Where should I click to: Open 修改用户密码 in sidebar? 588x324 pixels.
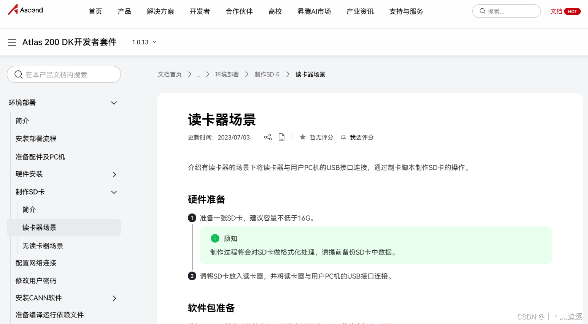pos(36,280)
